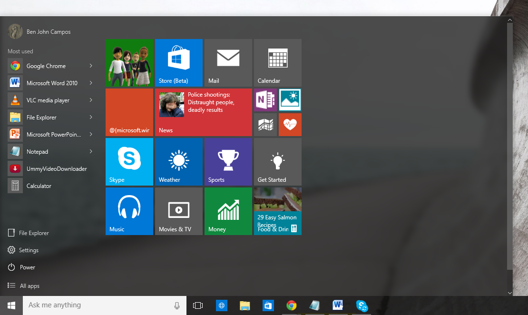Open Calculator from Most used list
The height and width of the screenshot is (315, 528).
[50, 186]
